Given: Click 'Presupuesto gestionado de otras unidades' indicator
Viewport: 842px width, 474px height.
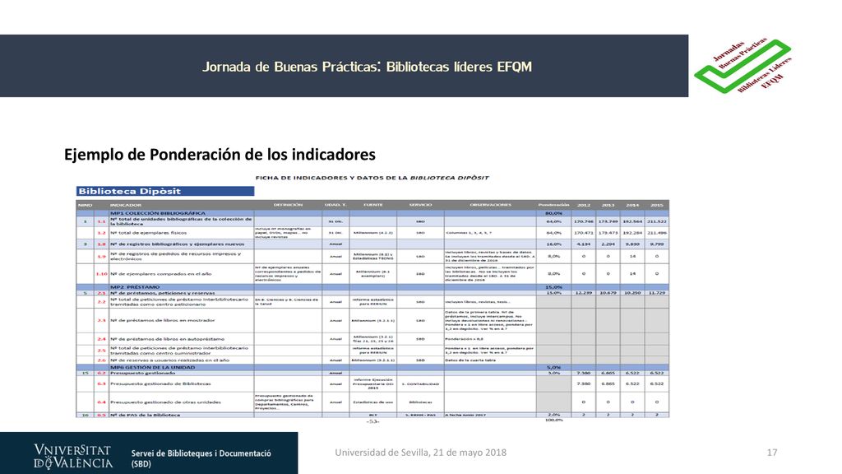Looking at the screenshot, I should (x=165, y=402).
